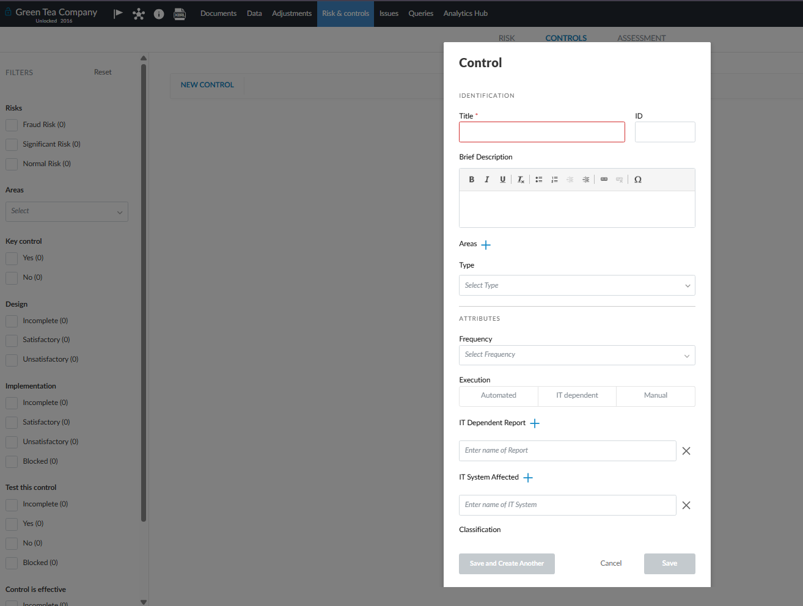The image size is (803, 606).
Task: Tick Key control Yes checkbox
Action: point(12,258)
